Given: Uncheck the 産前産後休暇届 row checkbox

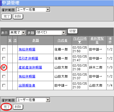Looking at the screenshot, I should (4, 67).
